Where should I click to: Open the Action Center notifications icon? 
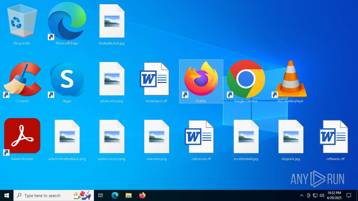pyautogui.click(x=349, y=195)
